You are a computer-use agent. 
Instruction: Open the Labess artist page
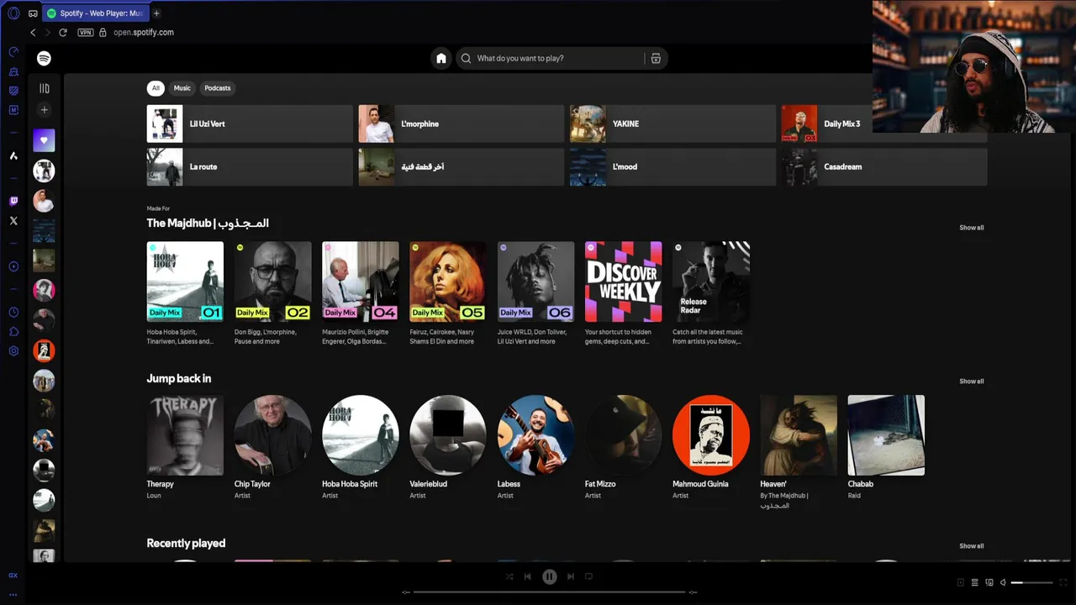[x=535, y=435]
